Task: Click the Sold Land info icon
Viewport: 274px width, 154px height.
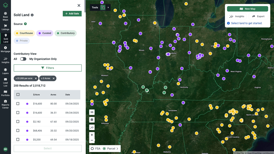Action: [x=32, y=15]
